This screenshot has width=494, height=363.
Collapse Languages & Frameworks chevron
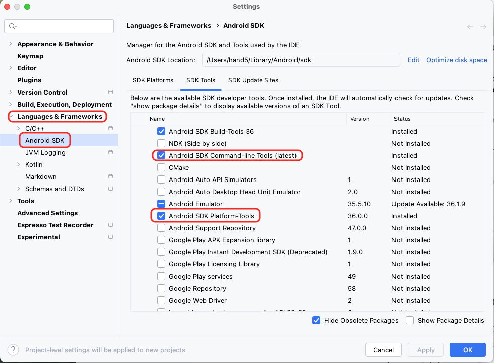(11, 116)
